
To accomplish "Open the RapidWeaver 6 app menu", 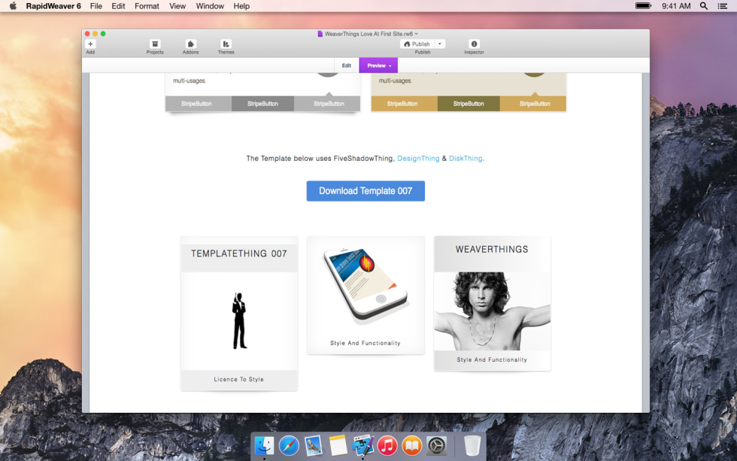I will point(53,6).
